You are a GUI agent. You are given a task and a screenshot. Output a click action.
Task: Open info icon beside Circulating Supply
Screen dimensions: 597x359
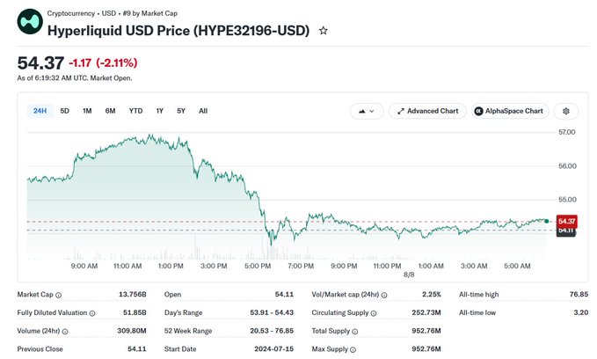pyautogui.click(x=374, y=313)
